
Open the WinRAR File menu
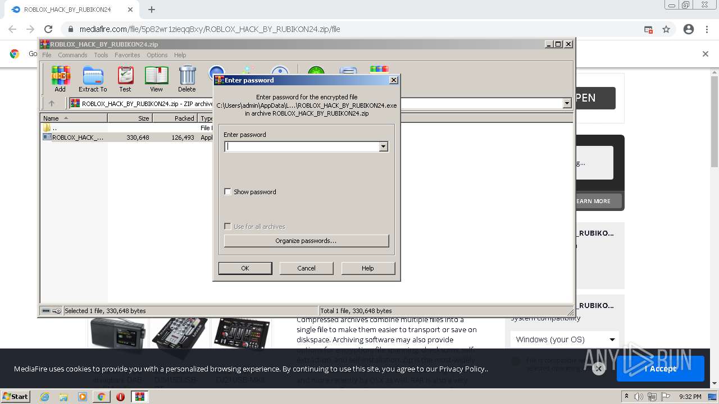47,55
